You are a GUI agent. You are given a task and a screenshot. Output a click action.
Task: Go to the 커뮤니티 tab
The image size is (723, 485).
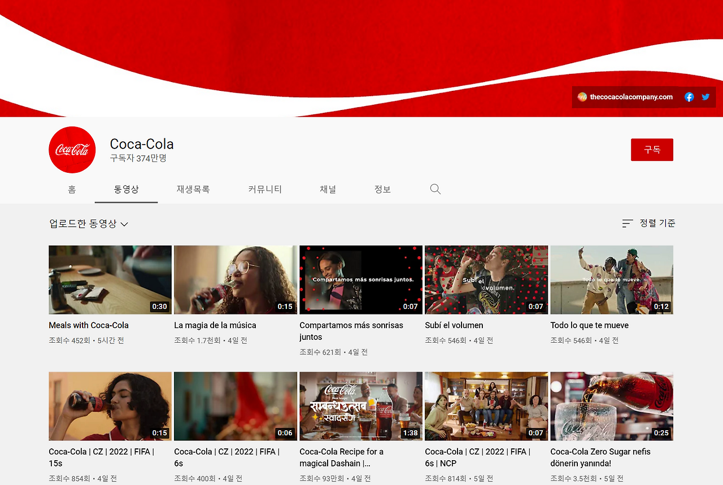click(x=265, y=190)
